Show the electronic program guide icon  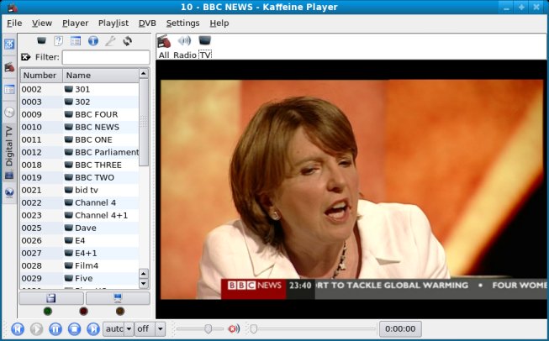click(x=76, y=41)
